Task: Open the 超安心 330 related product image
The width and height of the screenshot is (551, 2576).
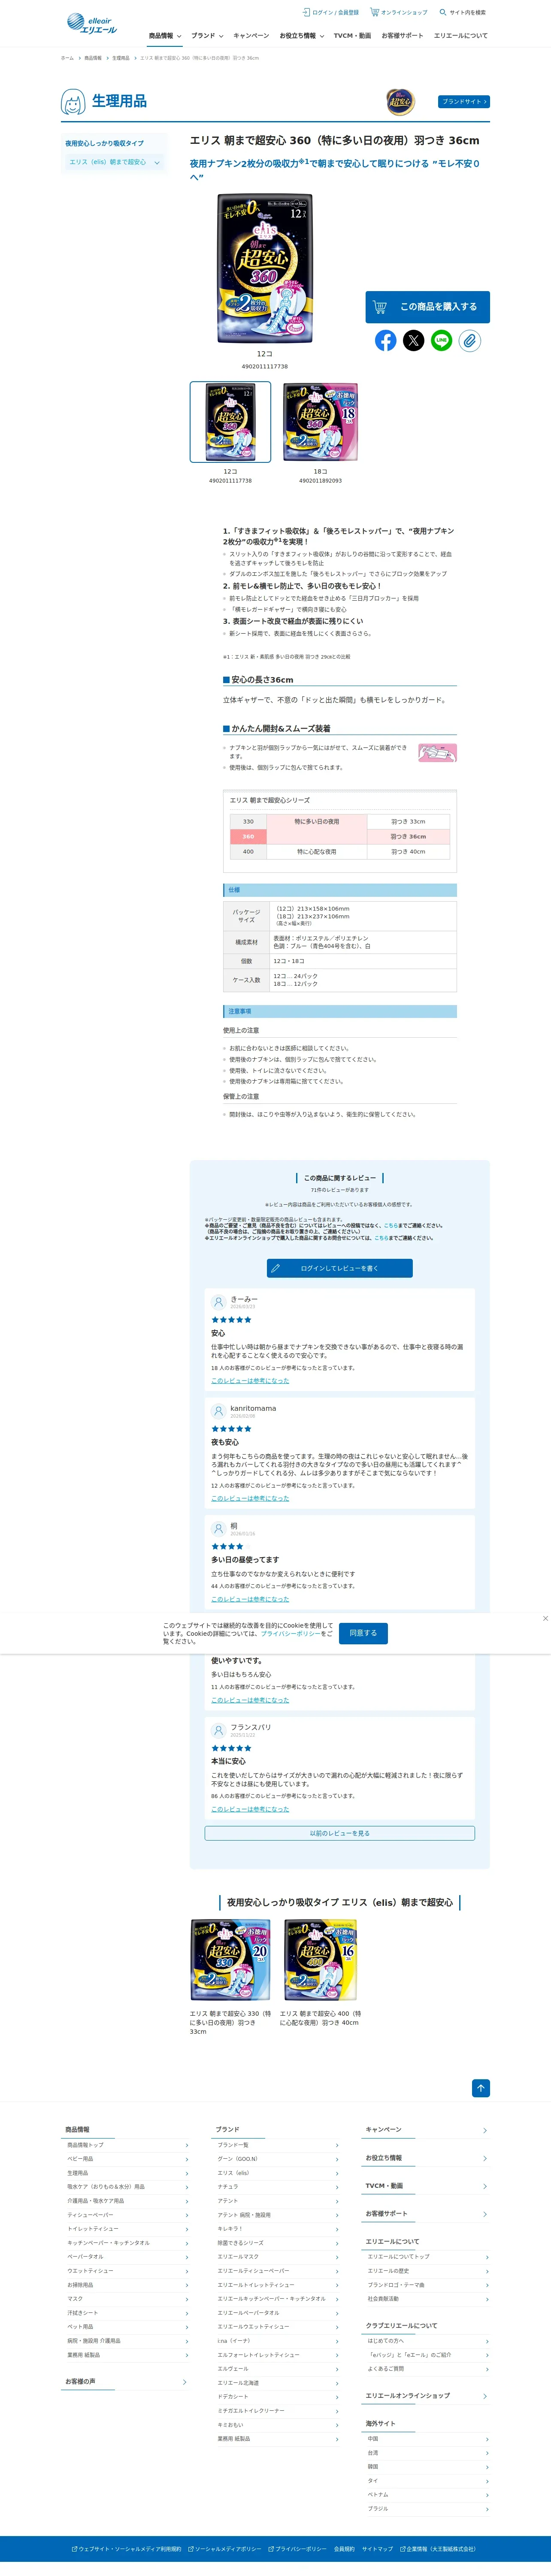Action: (x=230, y=1960)
